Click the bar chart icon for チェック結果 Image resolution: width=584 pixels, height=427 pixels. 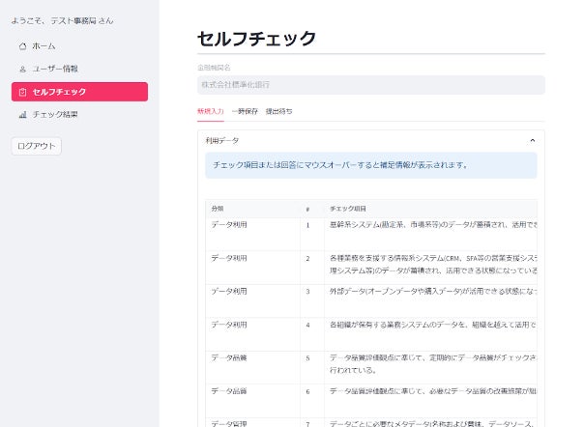point(22,115)
